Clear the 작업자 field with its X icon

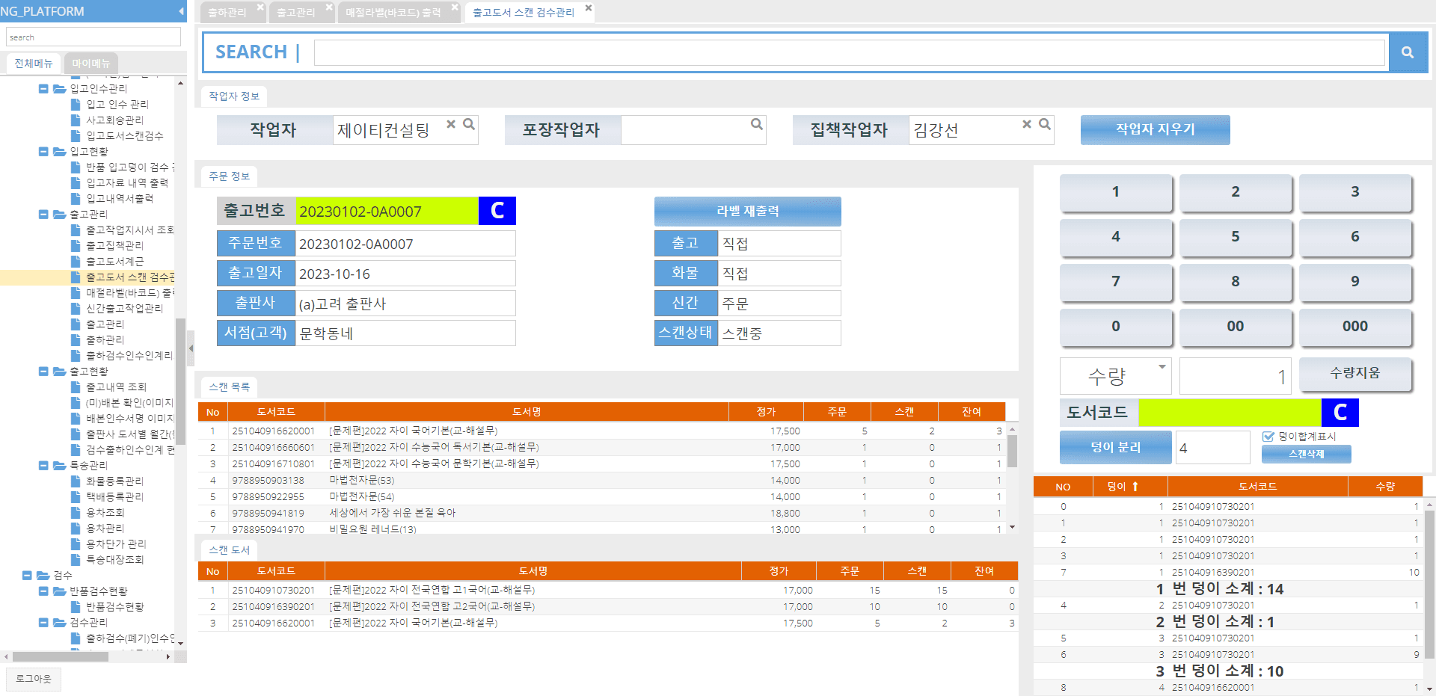tap(451, 124)
